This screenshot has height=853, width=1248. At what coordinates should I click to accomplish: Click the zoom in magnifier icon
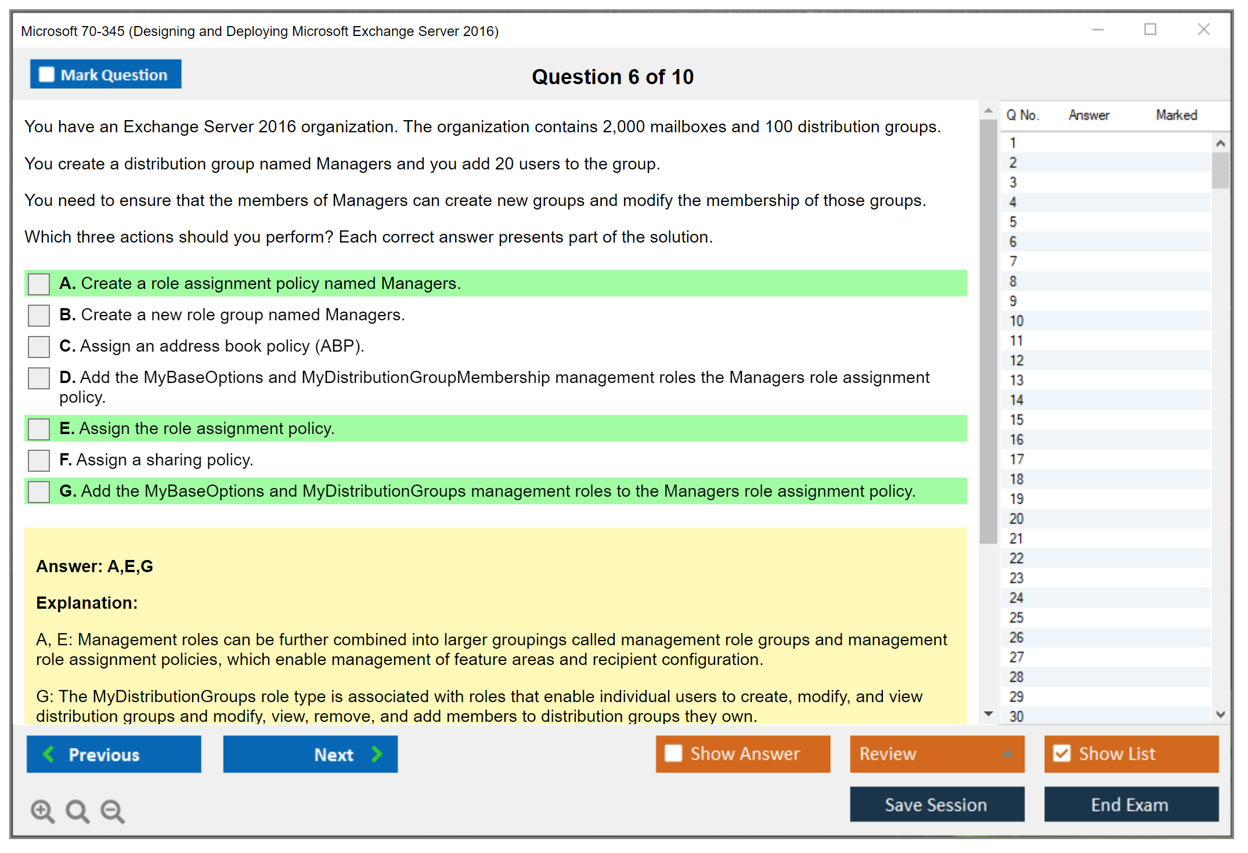click(x=42, y=811)
